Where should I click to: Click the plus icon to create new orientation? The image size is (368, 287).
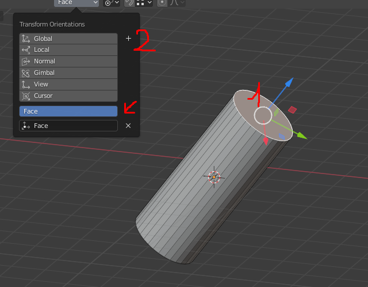pos(128,39)
